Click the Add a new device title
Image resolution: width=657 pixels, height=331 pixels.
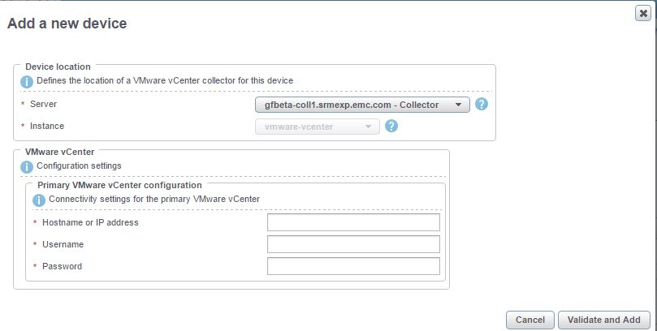click(67, 23)
